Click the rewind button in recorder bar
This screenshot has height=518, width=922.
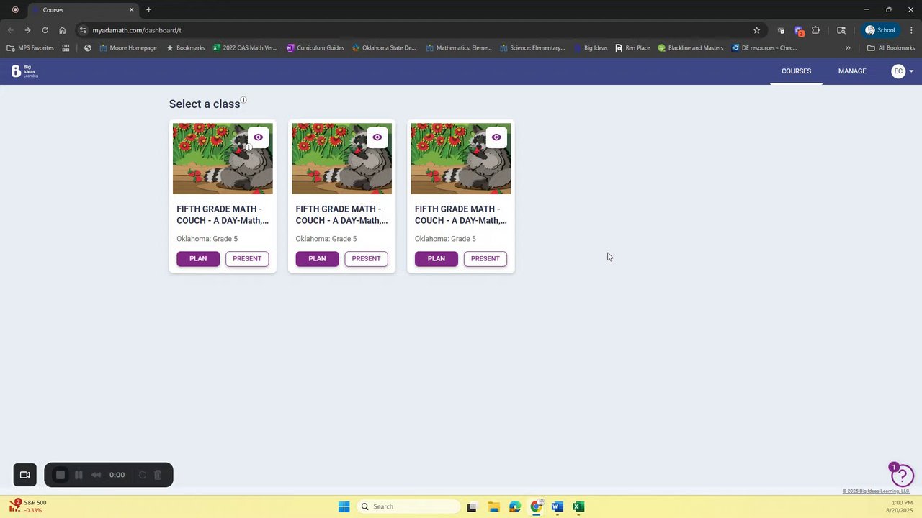click(96, 475)
